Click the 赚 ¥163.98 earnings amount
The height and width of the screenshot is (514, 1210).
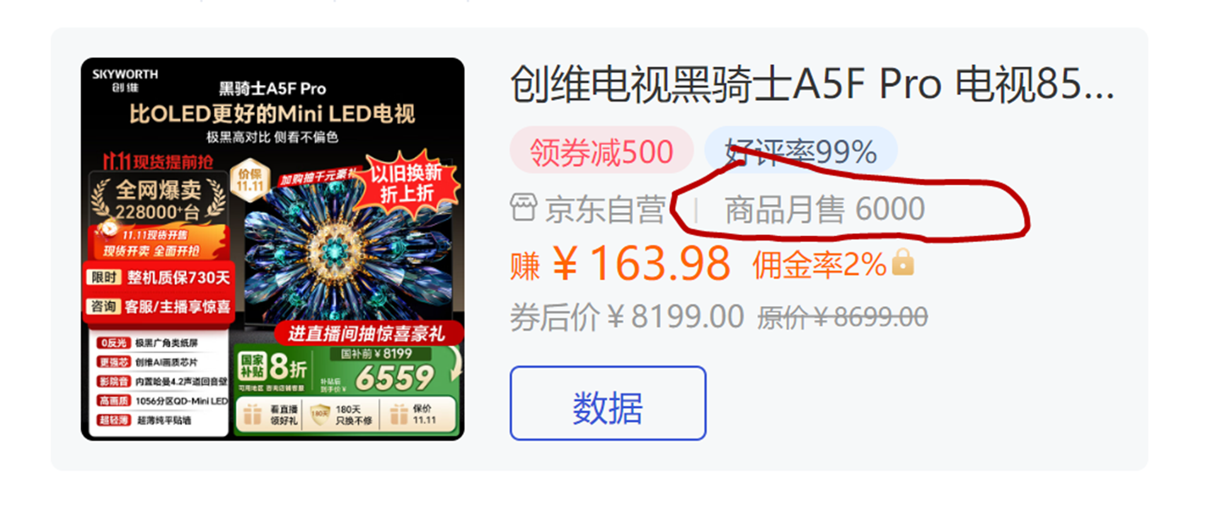[620, 263]
